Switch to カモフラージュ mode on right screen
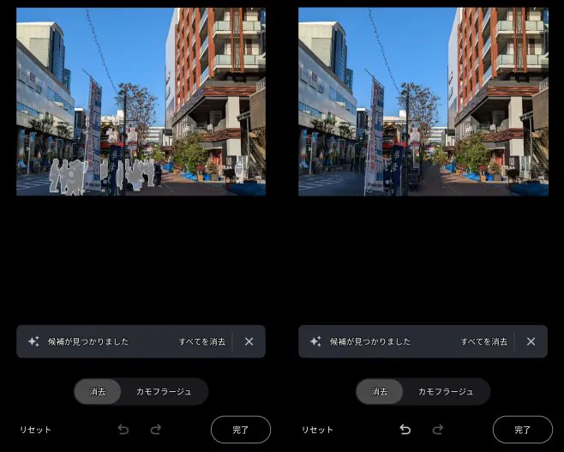Image resolution: width=564 pixels, height=452 pixels. tap(446, 392)
